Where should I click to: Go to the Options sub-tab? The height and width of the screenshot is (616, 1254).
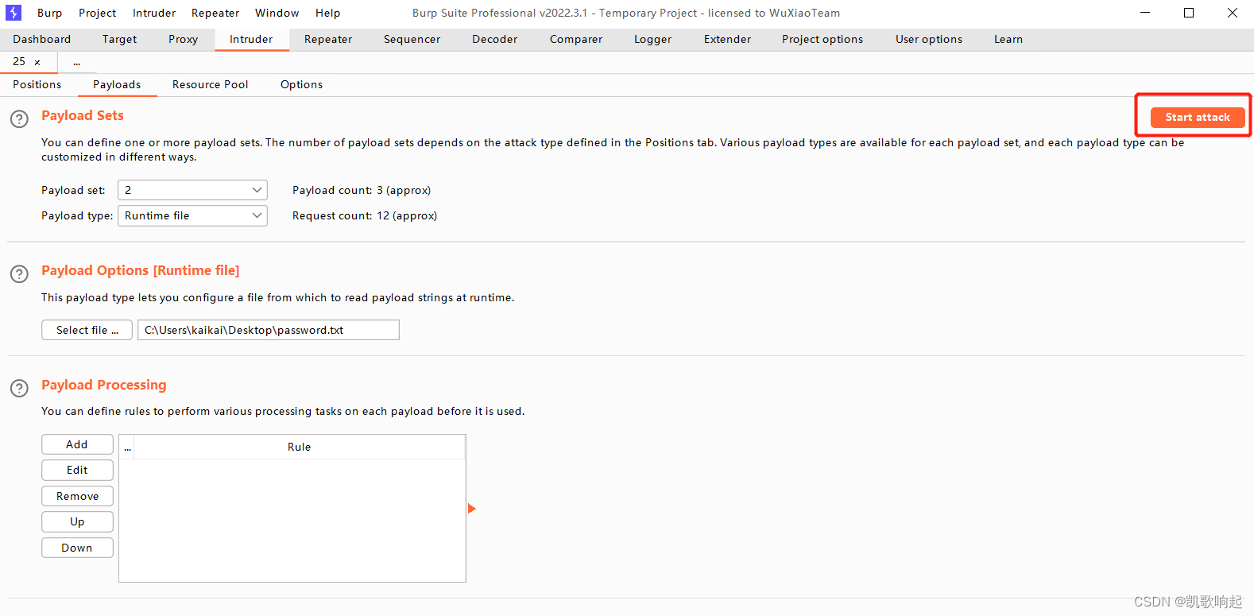(x=301, y=84)
